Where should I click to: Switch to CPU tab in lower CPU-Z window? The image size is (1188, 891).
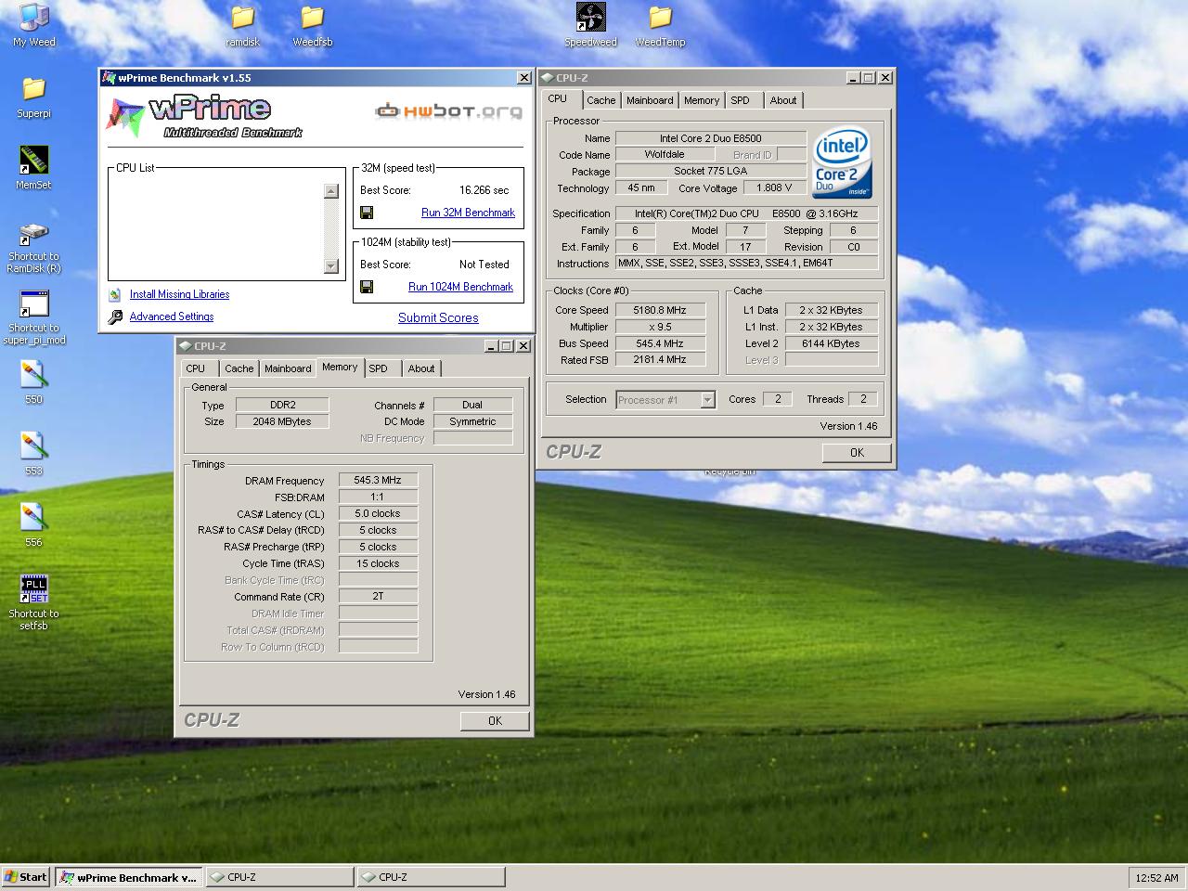(x=196, y=368)
